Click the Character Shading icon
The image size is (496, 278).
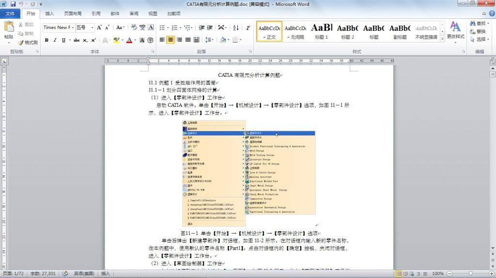[142, 40]
